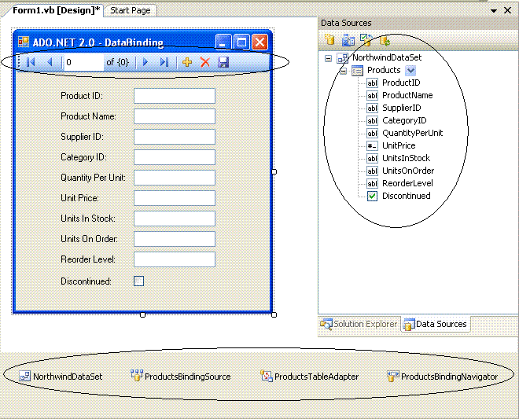Click Move First navigator button

coord(31,62)
